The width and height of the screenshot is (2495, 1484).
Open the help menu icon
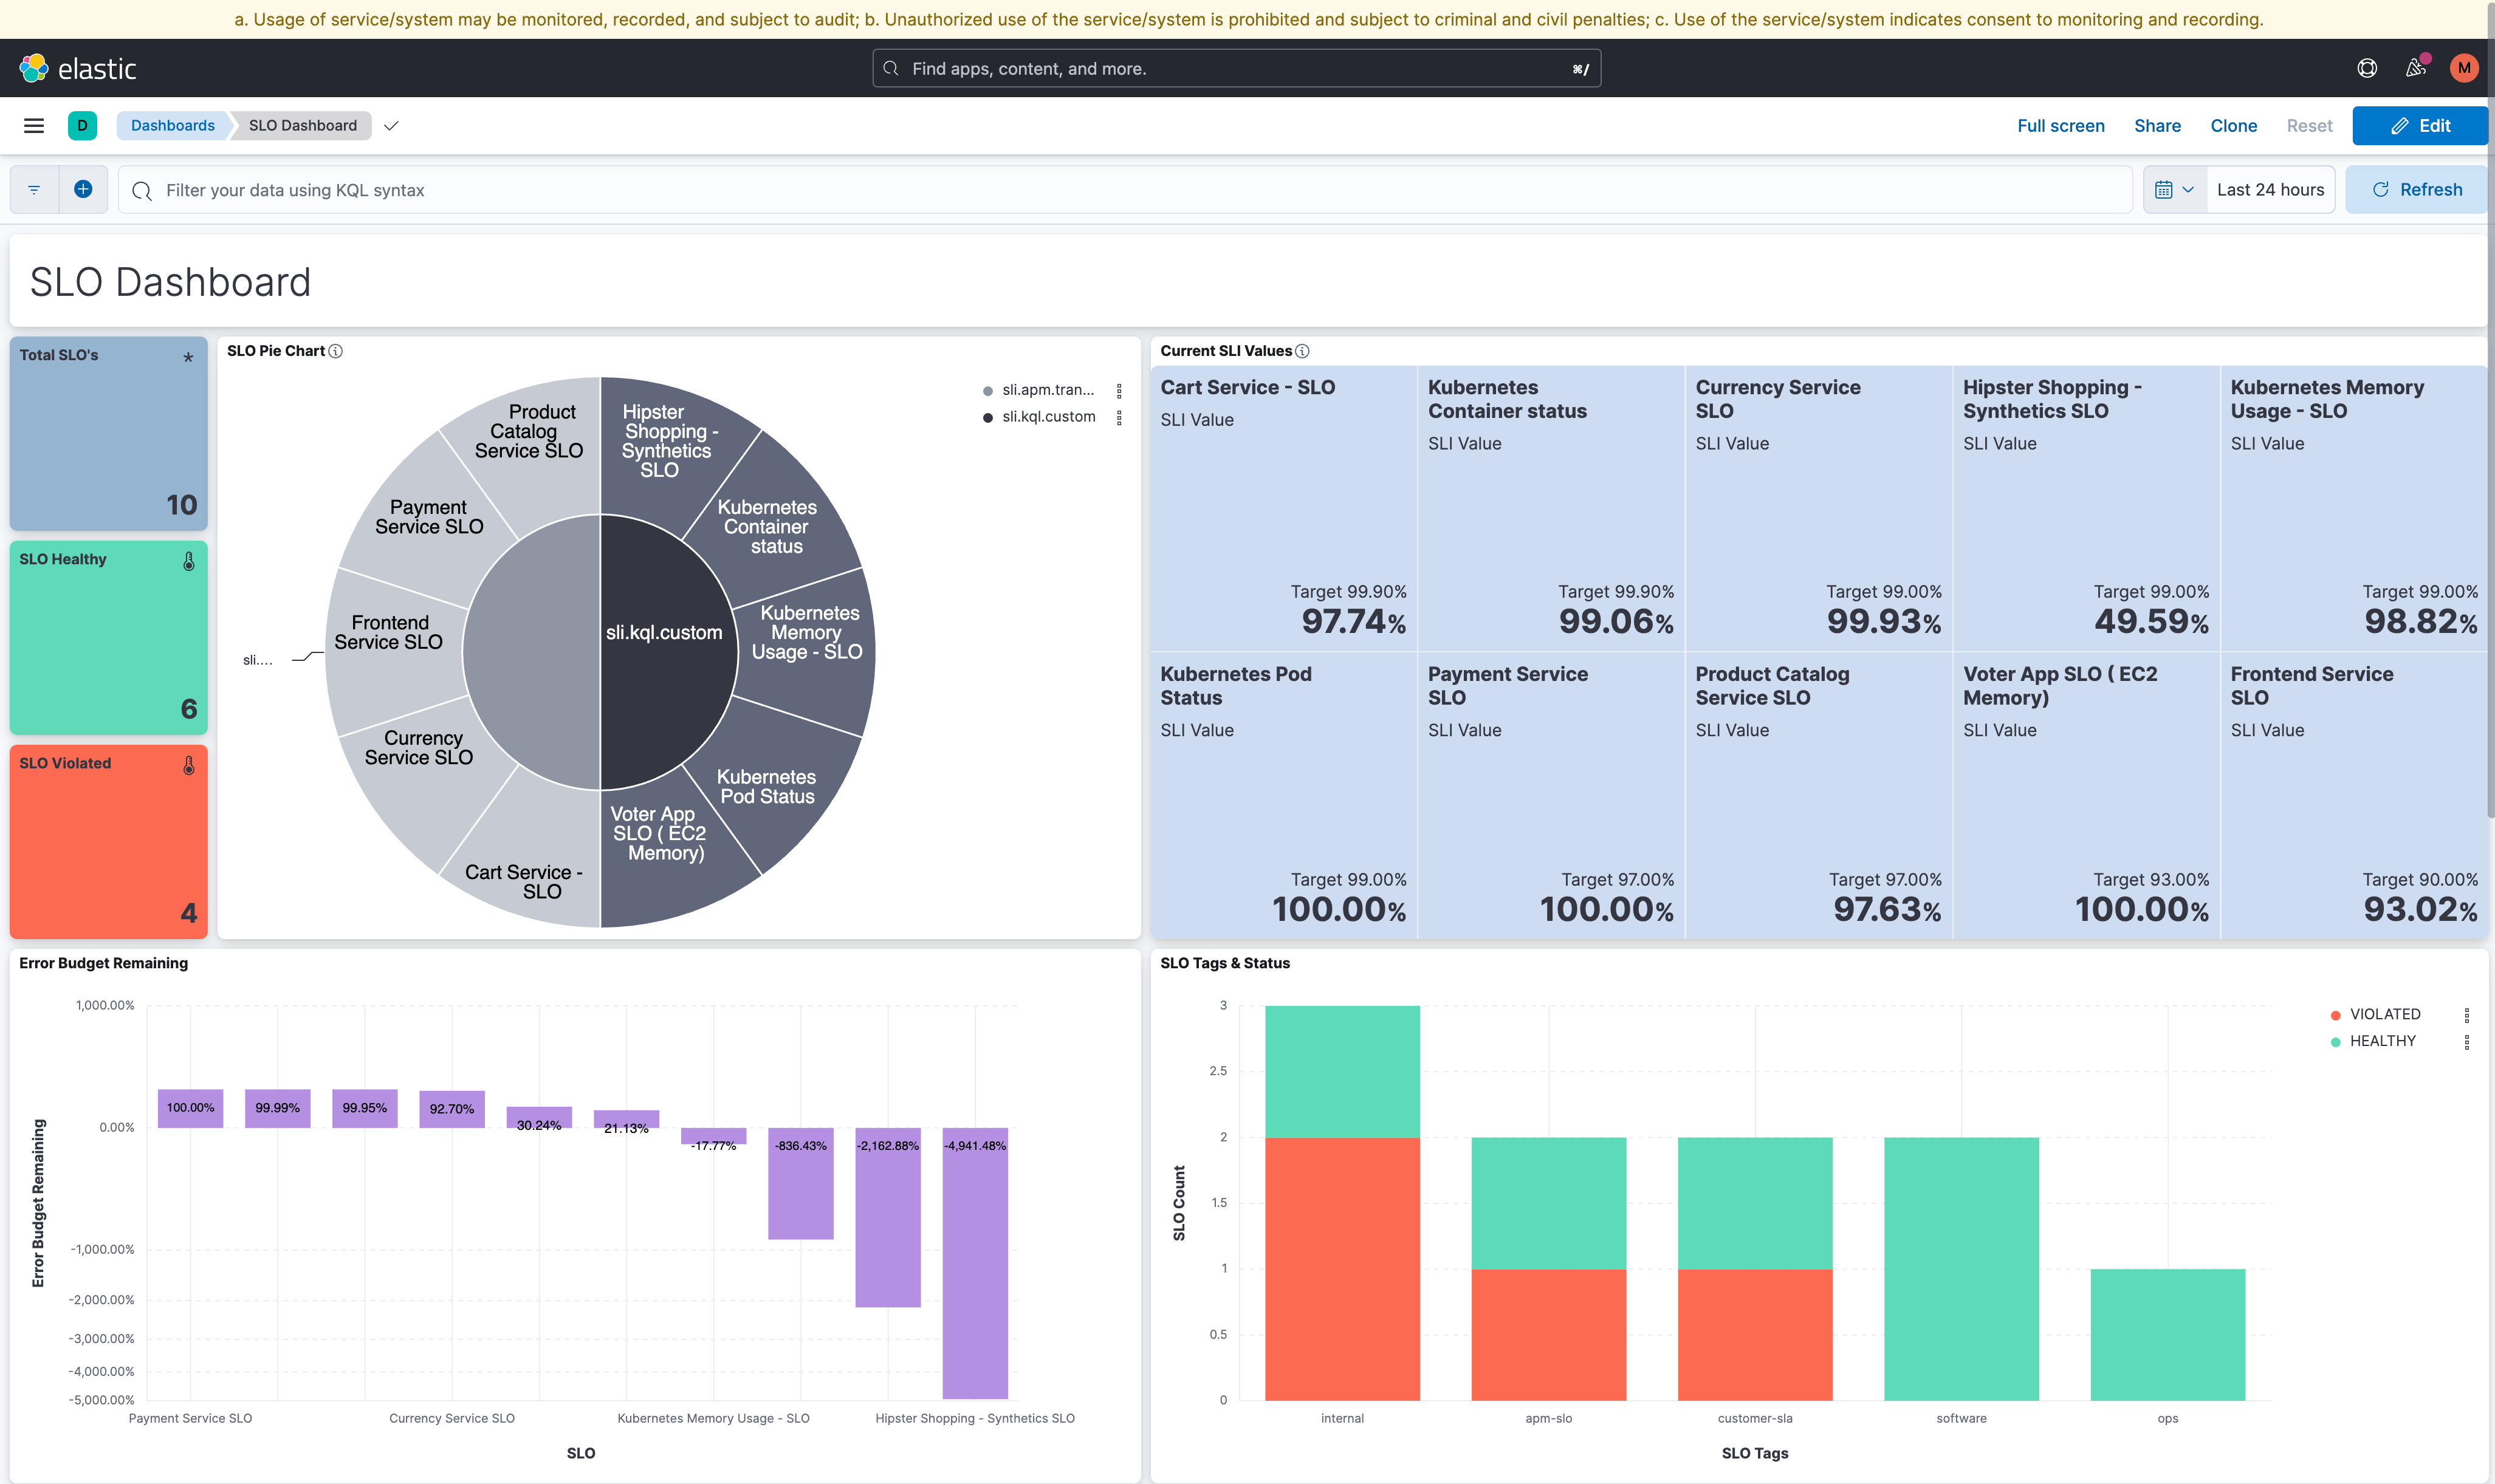point(2367,68)
